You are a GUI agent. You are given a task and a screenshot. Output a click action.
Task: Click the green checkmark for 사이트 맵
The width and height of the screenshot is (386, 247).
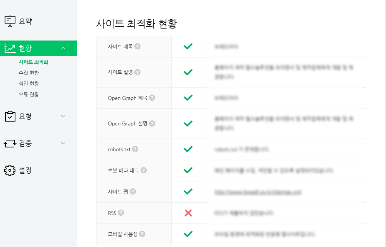pos(188,191)
